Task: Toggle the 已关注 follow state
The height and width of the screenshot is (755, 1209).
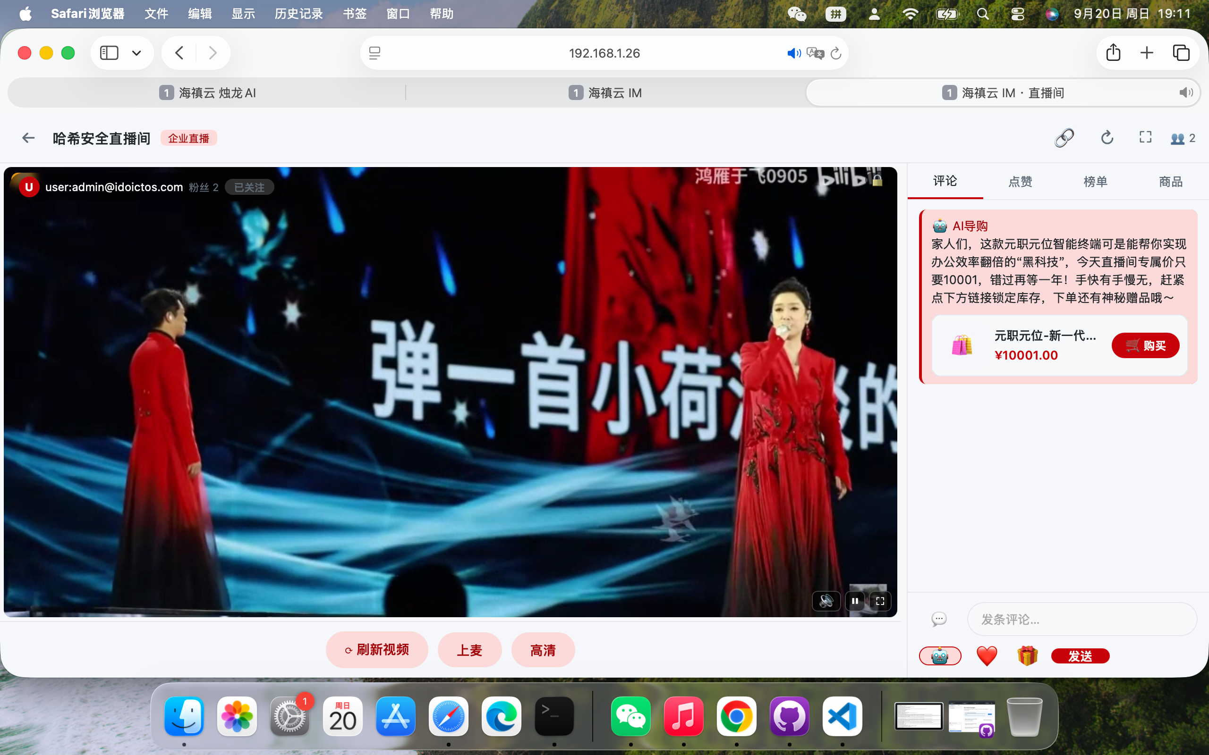Action: 249,187
